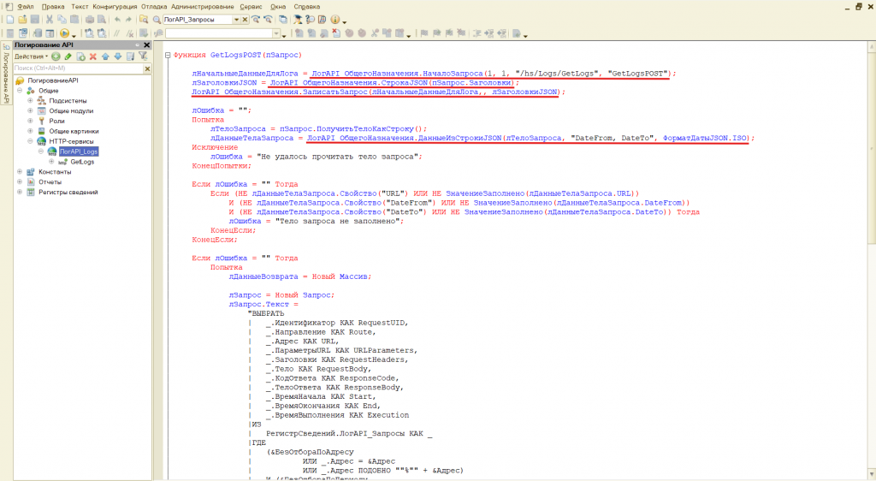Click the green Add icon in configuration panel
The width and height of the screenshot is (876, 481).
56,56
